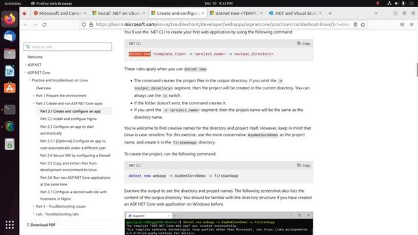Open Part 2.4 Secure VM firewall page
Image resolution: width=418 pixels, height=235 pixels.
tap(75, 155)
